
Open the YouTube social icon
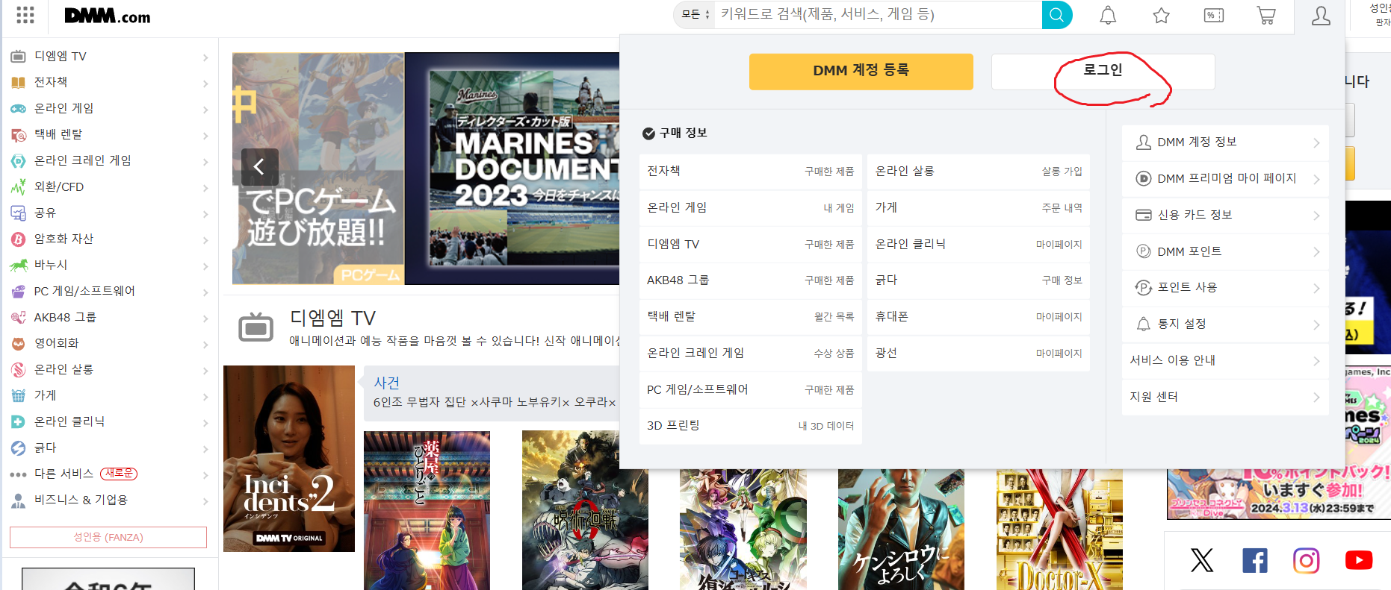(1359, 560)
